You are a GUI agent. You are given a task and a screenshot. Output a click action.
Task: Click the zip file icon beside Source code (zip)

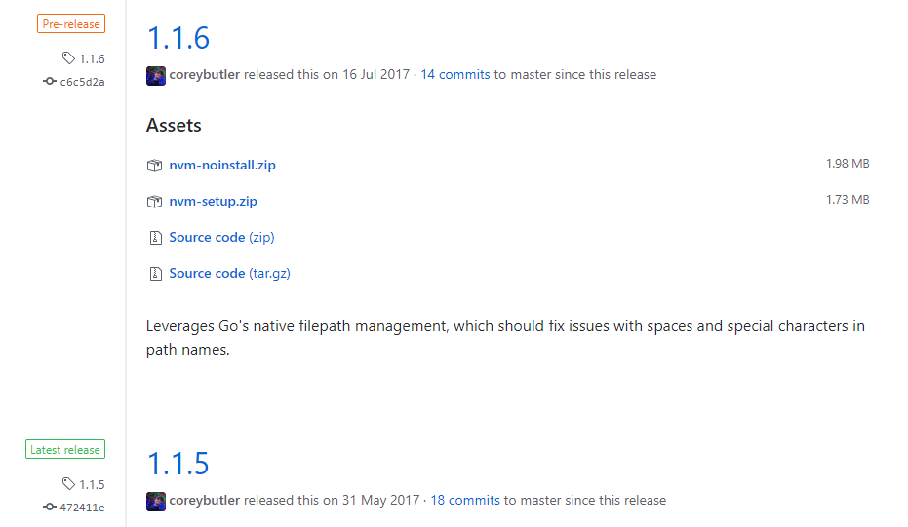(155, 238)
